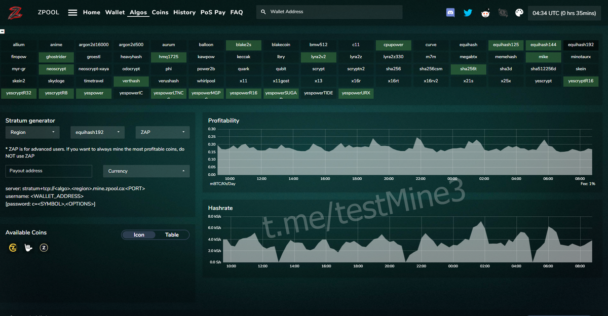This screenshot has height=316, width=608.
Task: Select the mike algorithm
Action: click(544, 57)
